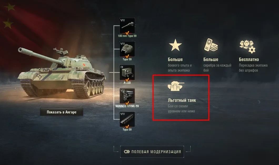Click the 'Бои со своим уровнем или ниже' text

click(x=181, y=109)
